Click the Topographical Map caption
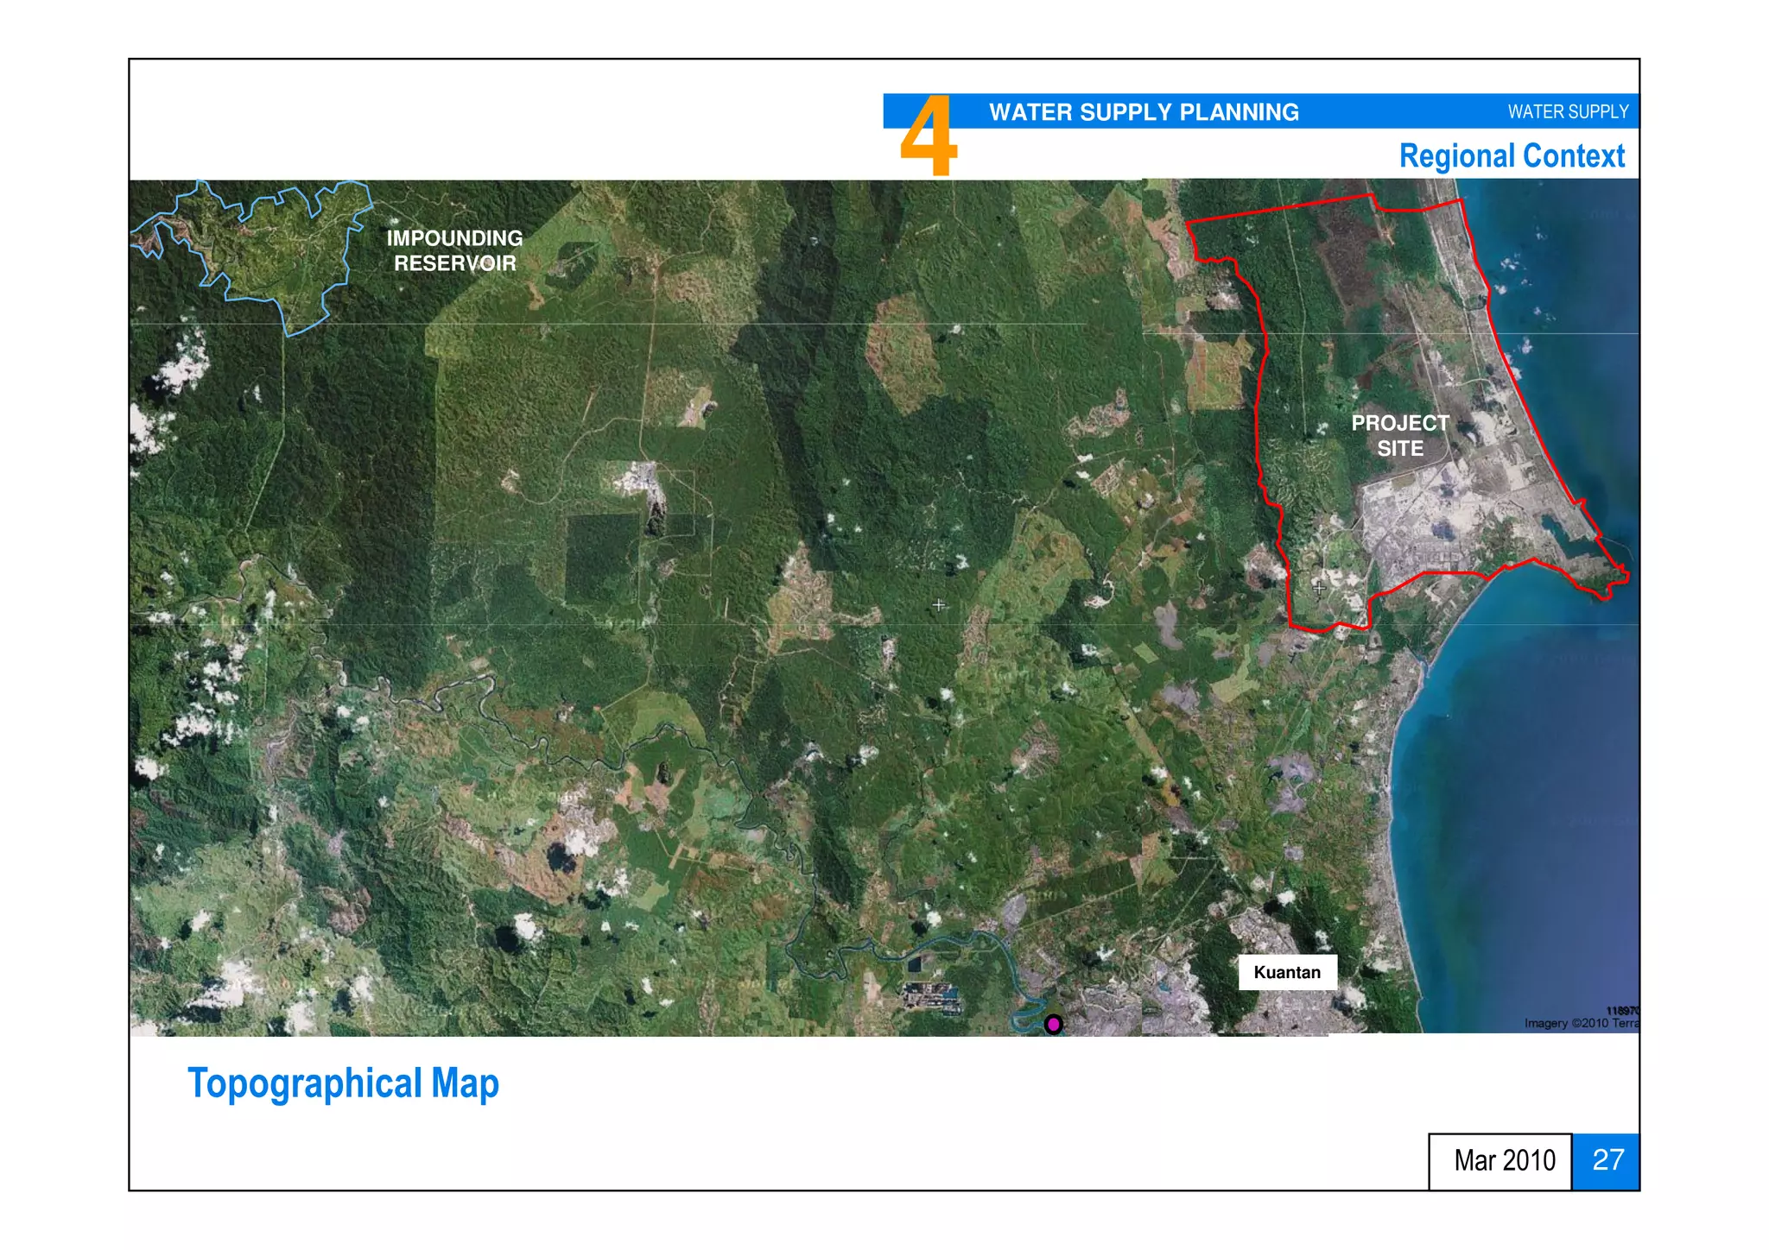Viewport: 1769px width, 1250px height. tap(343, 1083)
